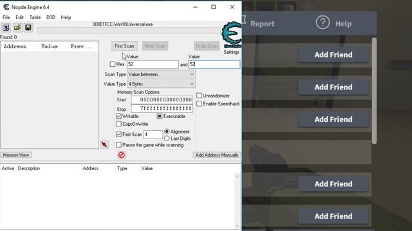
Task: Open the Edit menu
Action: pos(19,17)
